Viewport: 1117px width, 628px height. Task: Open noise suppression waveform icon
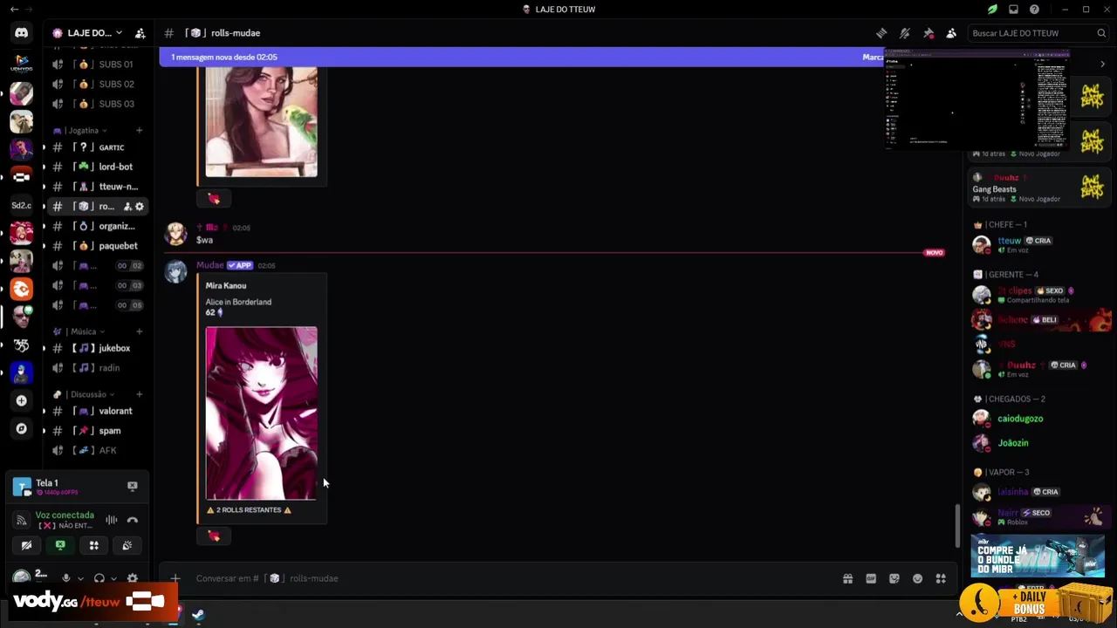[112, 520]
